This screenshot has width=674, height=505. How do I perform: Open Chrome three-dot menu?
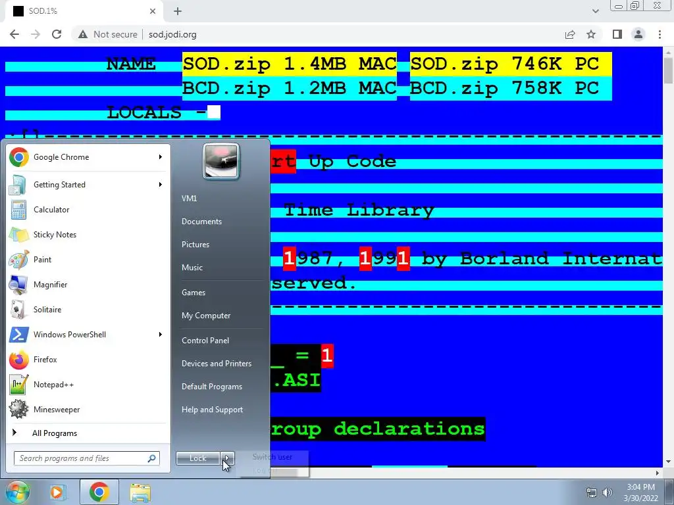click(660, 34)
